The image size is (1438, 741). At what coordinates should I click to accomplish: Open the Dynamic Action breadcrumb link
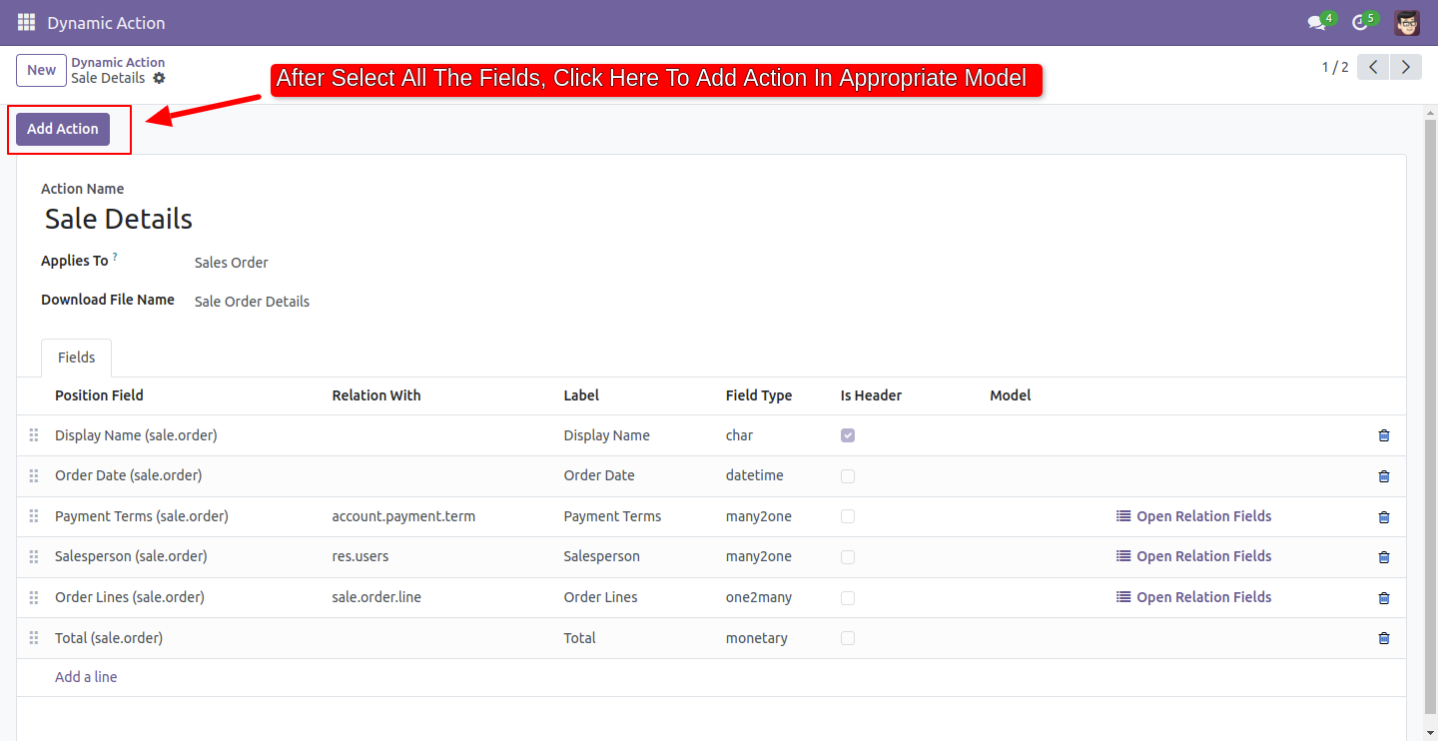point(118,62)
